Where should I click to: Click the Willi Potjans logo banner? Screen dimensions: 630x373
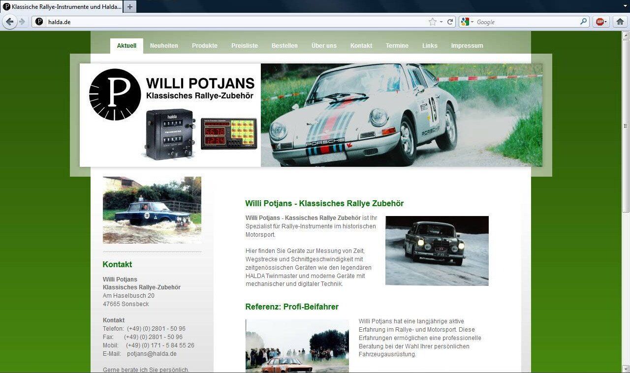(x=170, y=115)
